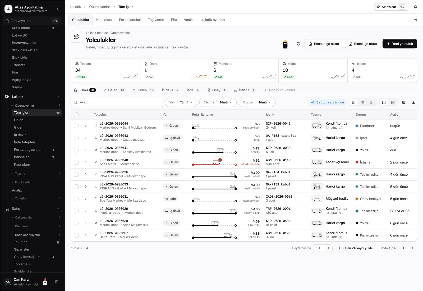The height and width of the screenshot is (291, 423).
Task: Tick the select-all header checkbox
Action: click(x=76, y=115)
